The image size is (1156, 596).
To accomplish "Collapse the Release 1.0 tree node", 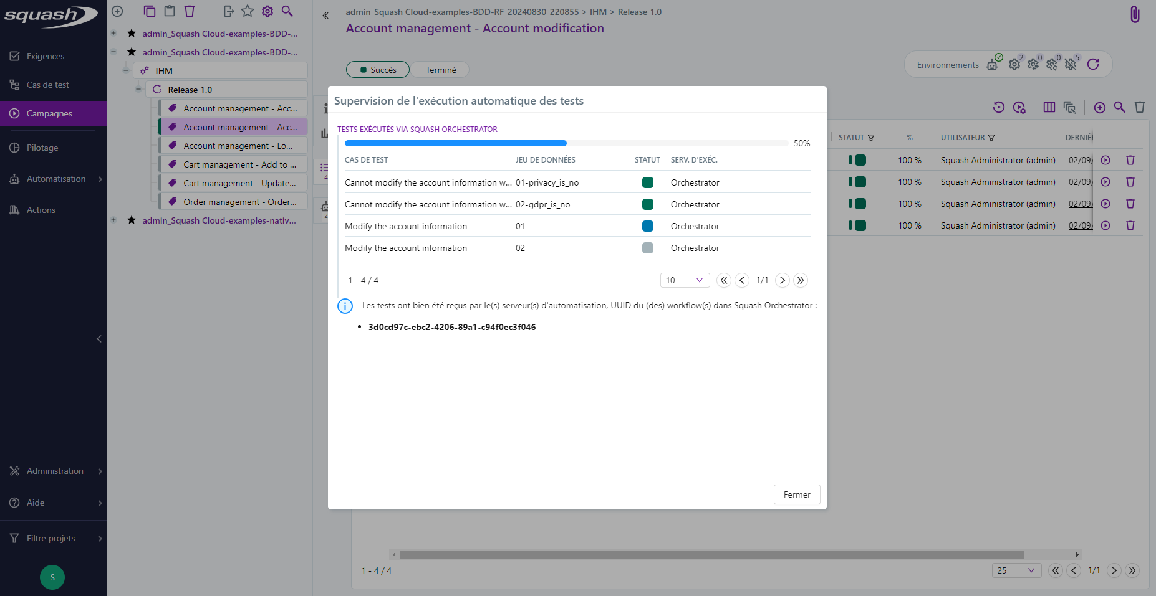I will click(x=138, y=90).
